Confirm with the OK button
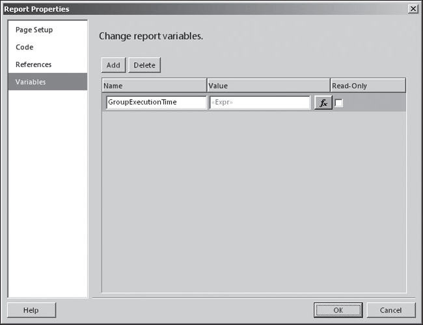 338,310
